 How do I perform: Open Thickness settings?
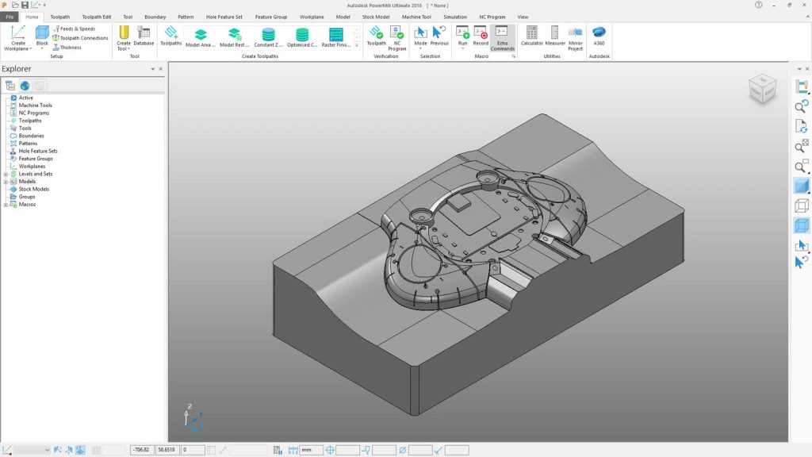[x=67, y=47]
